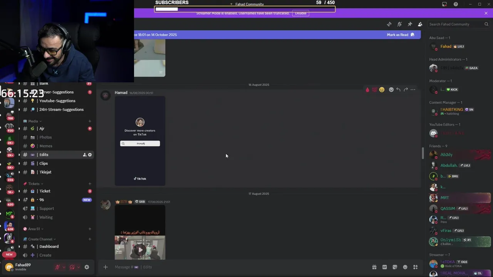Switch to the Tklejat channel

coord(57,172)
